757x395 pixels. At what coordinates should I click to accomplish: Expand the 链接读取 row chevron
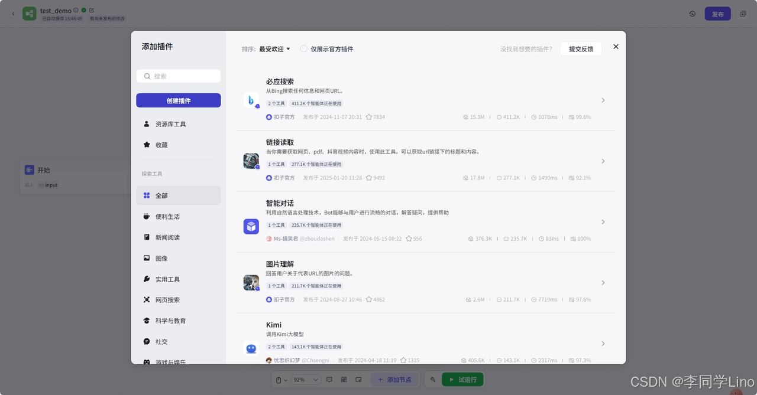tap(603, 161)
